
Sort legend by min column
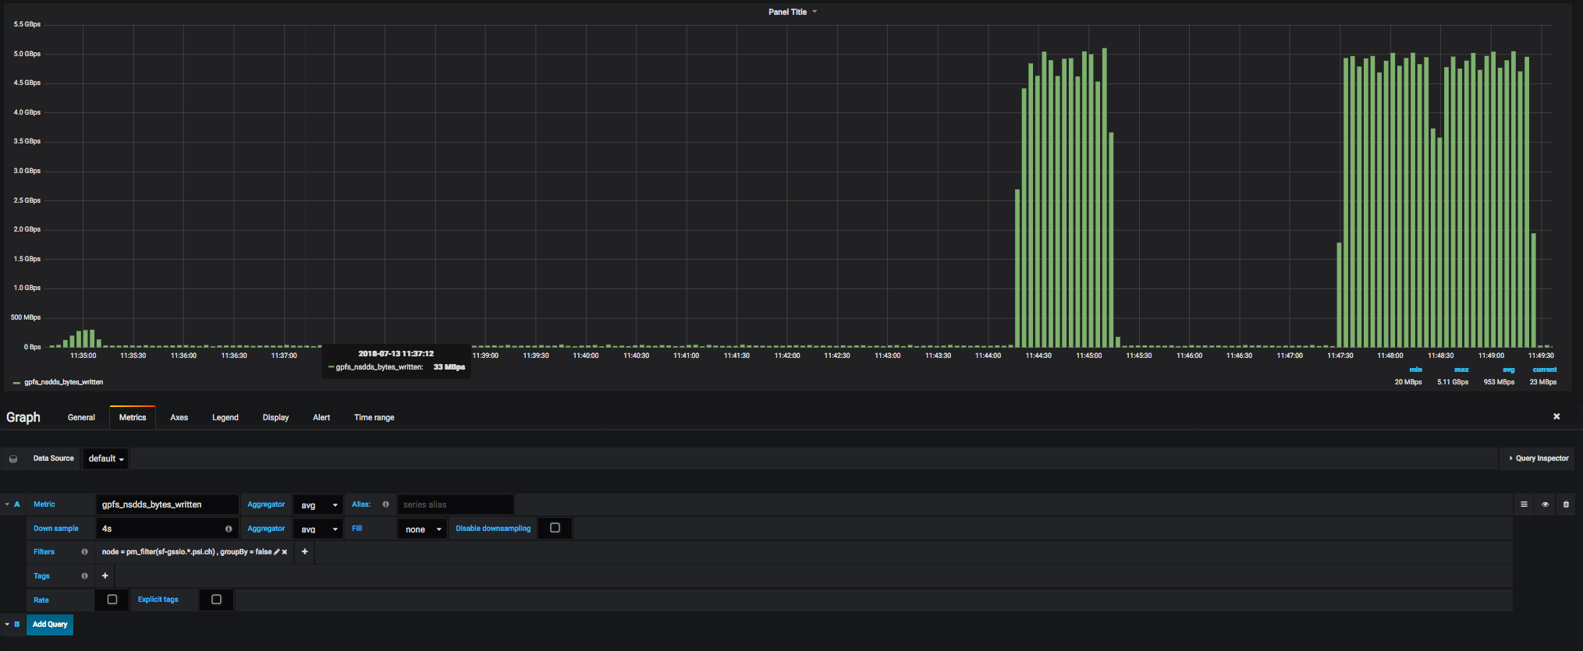pos(1415,370)
